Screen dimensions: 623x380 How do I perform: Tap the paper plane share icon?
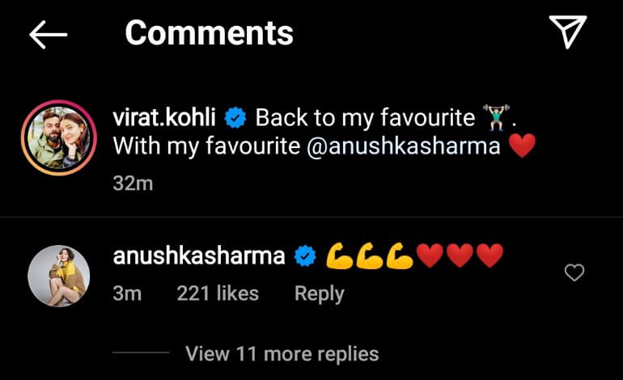[566, 32]
